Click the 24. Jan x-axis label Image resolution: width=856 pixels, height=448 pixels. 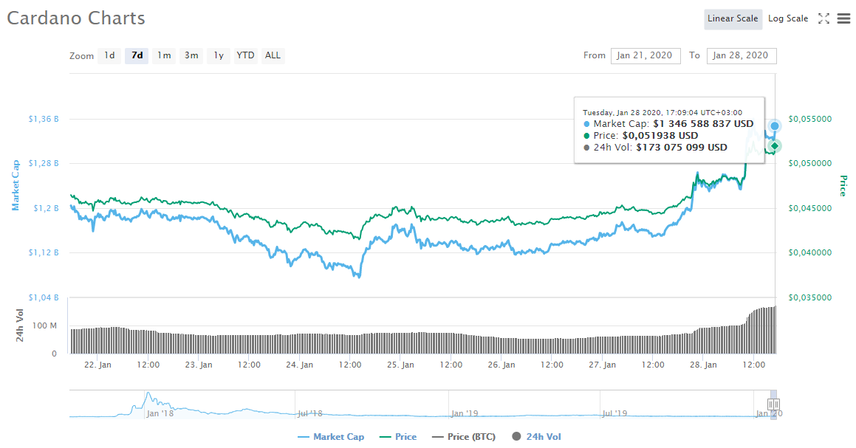pos(299,365)
